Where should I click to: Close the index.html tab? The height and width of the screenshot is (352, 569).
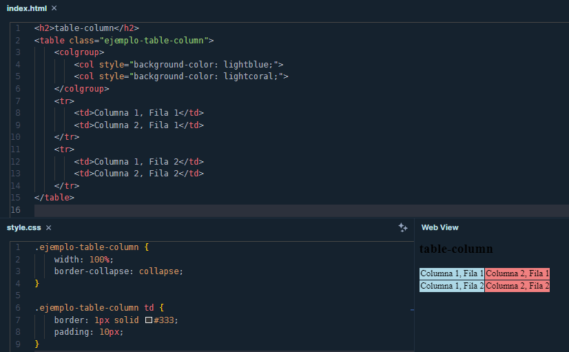point(54,8)
